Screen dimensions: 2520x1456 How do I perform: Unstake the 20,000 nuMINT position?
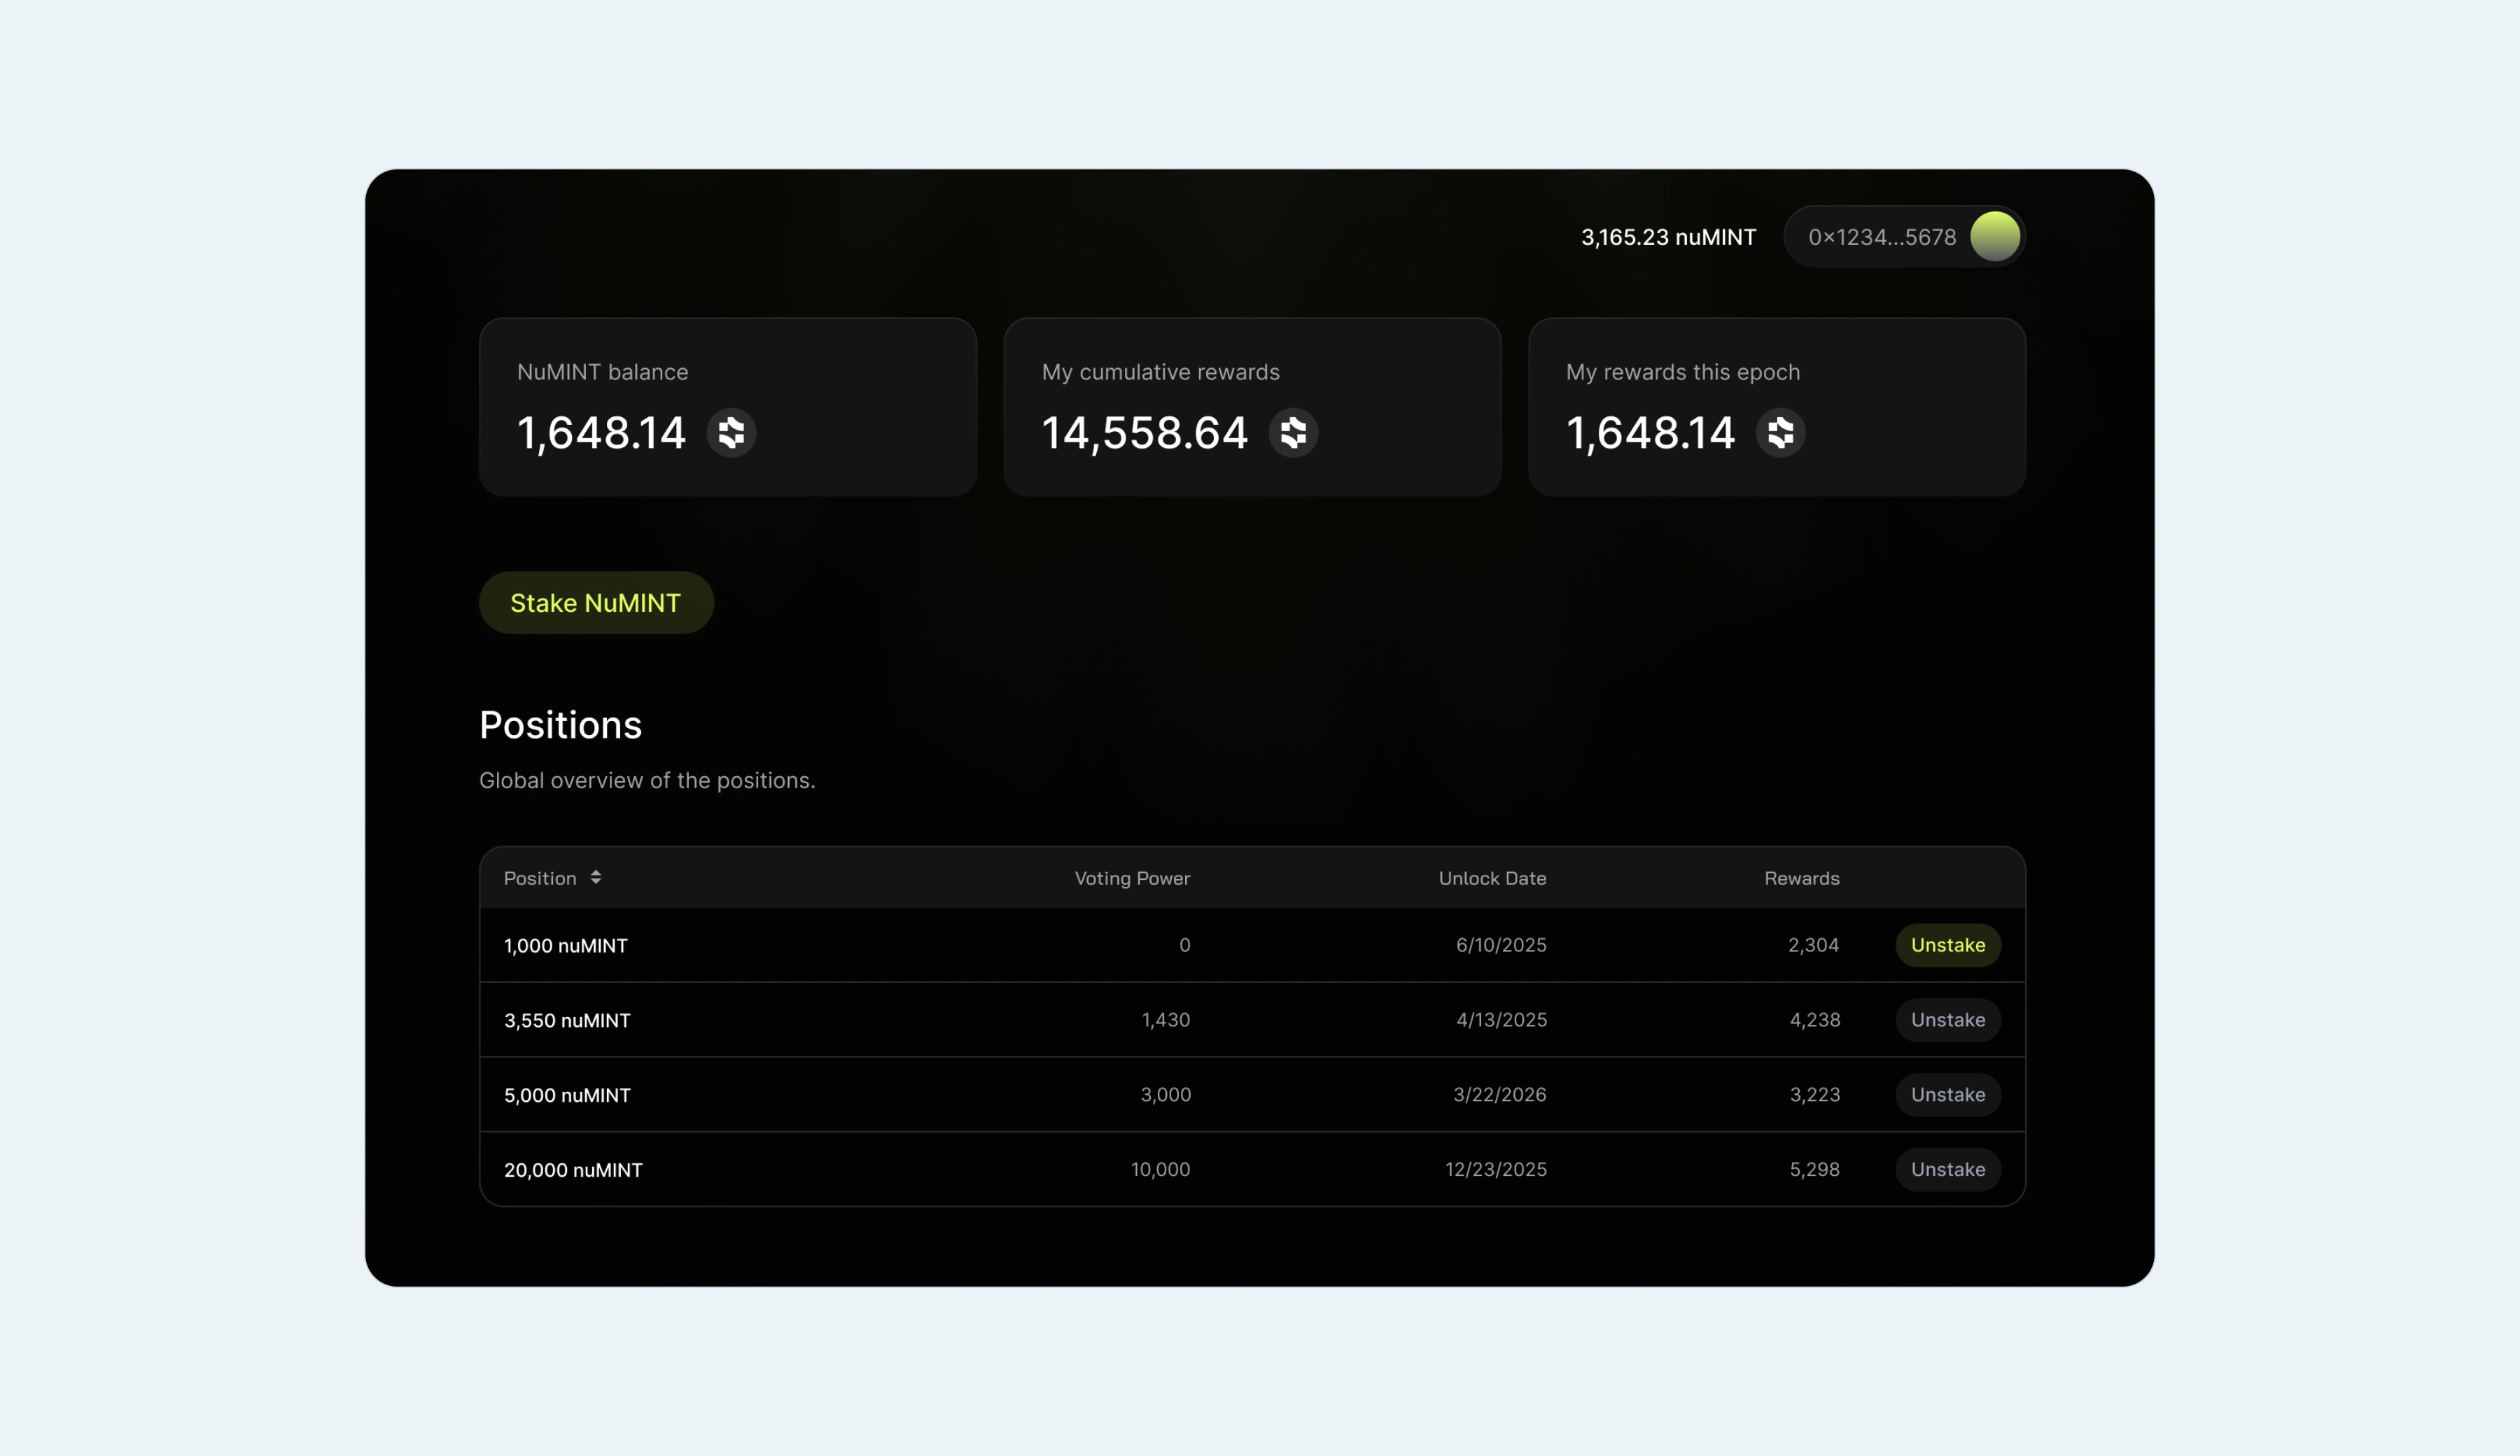1948,1169
